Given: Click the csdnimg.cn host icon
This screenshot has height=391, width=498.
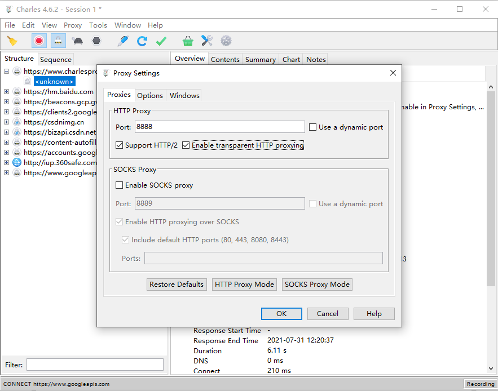Looking at the screenshot, I should [x=17, y=122].
